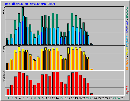
Task: Click the red KBytes bar for day 8
Action: (35, 90)
